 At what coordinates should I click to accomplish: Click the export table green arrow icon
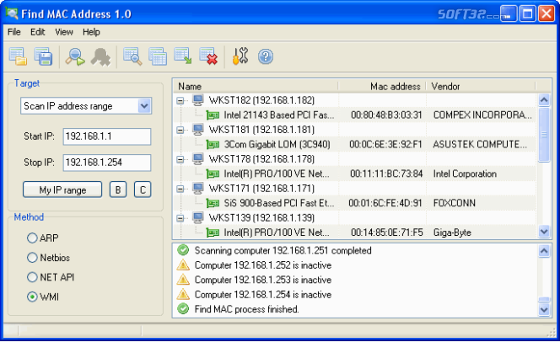(x=183, y=56)
